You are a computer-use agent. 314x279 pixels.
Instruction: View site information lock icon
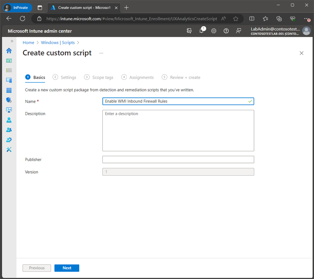coord(39,19)
